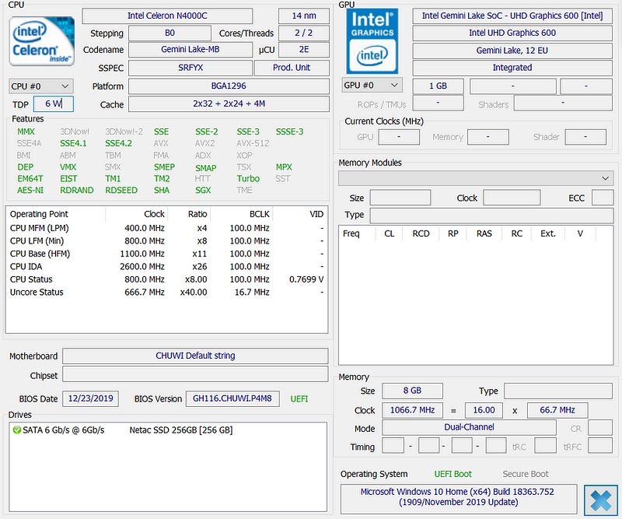
Task: Expand the Memory Modules dropdown
Action: point(476,178)
